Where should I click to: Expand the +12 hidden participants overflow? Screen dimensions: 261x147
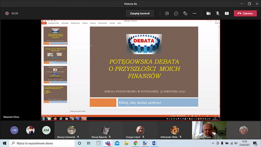click(x=14, y=130)
